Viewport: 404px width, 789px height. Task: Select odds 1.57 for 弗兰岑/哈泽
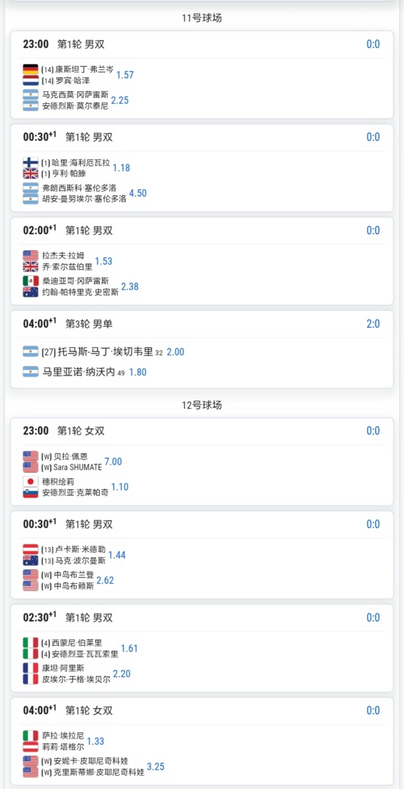(x=125, y=75)
